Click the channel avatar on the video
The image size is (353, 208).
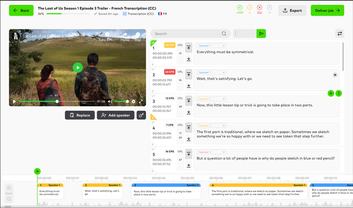point(16,36)
